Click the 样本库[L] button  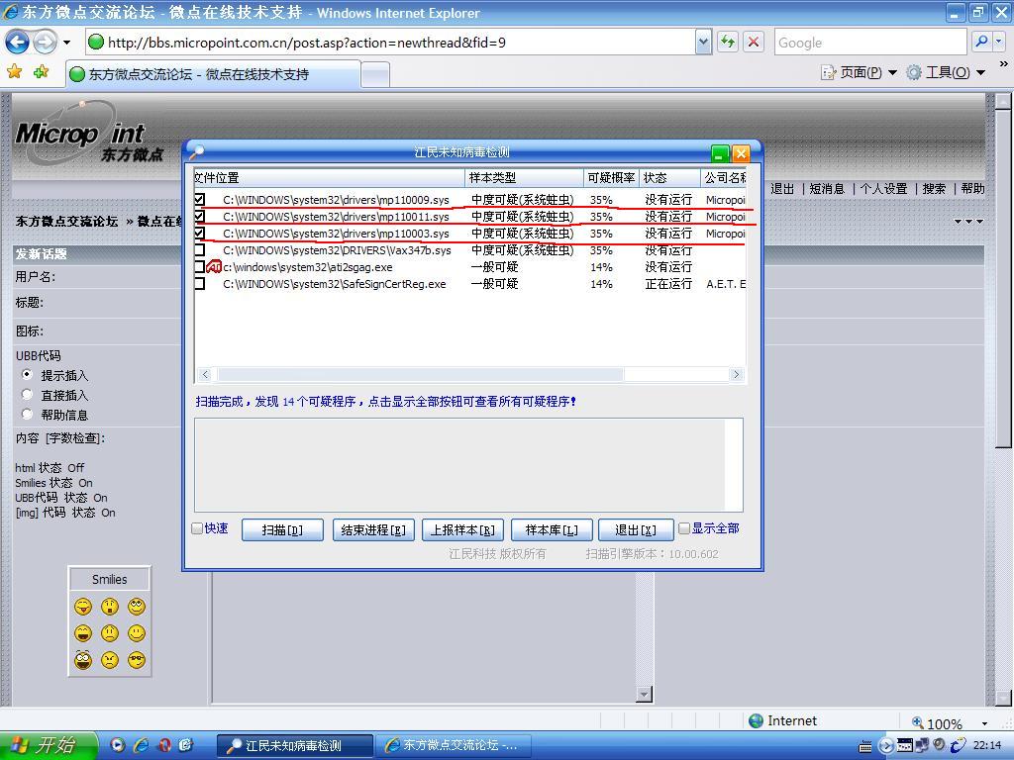pyautogui.click(x=552, y=530)
